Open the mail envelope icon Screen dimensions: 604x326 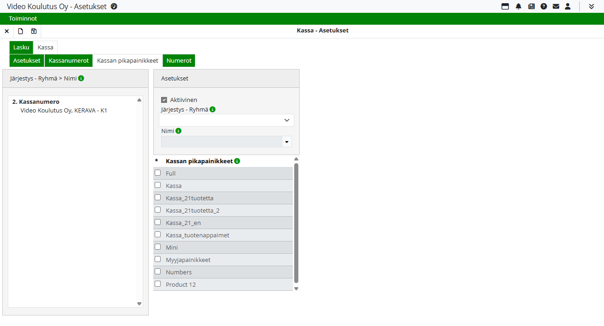556,6
